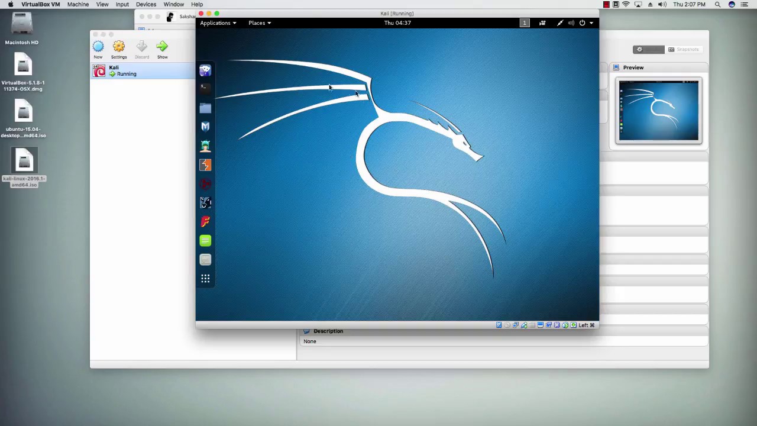The width and height of the screenshot is (757, 426).
Task: Open the Input menu
Action: [122, 4]
